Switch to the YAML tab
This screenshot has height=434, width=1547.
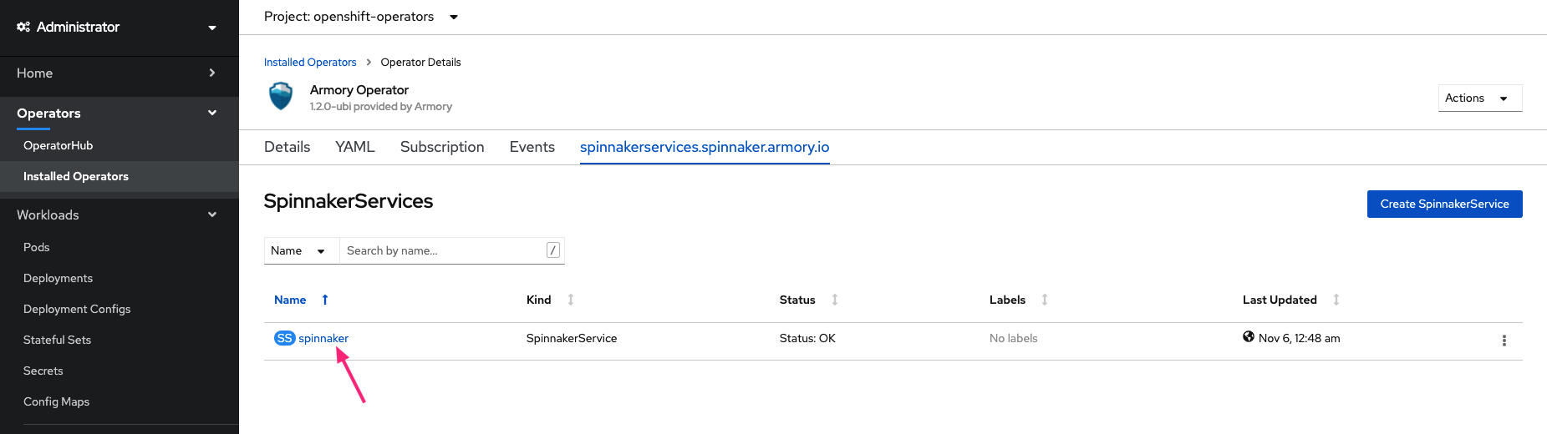[355, 147]
